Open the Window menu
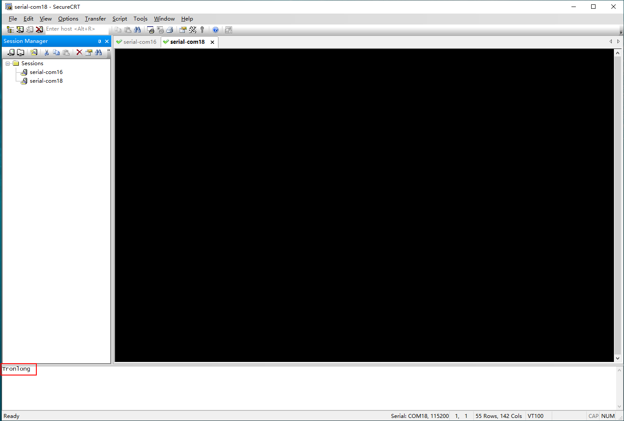This screenshot has width=624, height=421. [164, 19]
